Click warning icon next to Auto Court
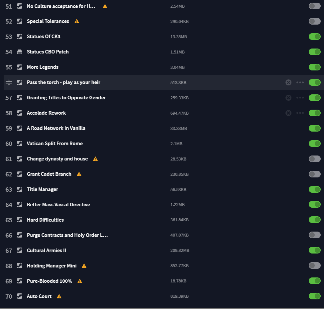The image size is (324, 309). (x=59, y=296)
